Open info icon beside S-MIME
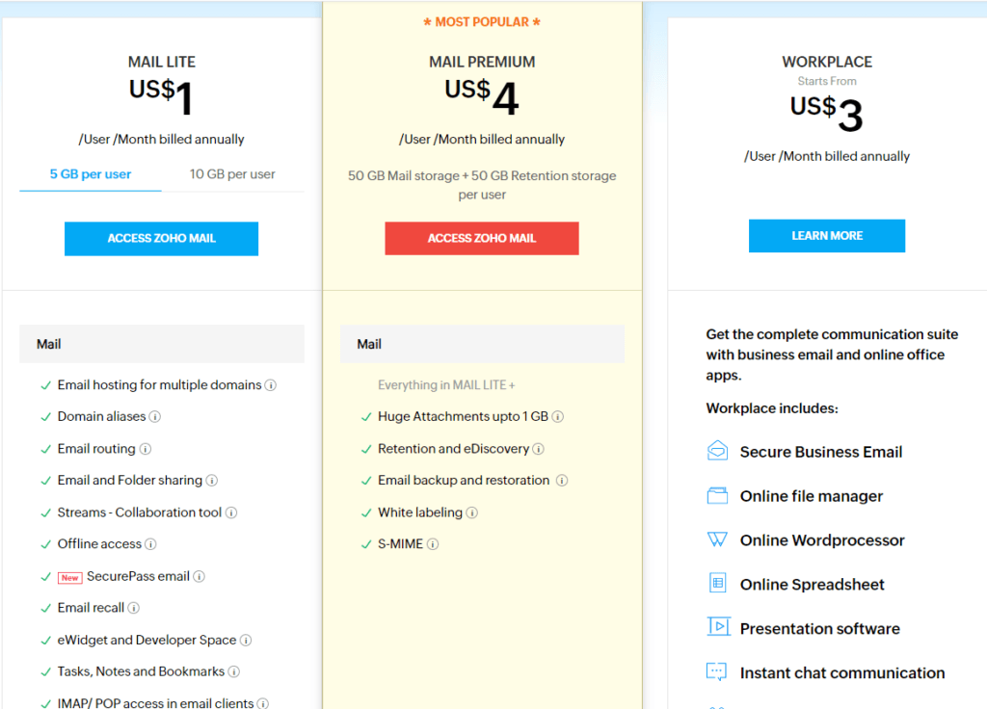This screenshot has height=709, width=987. (x=433, y=544)
